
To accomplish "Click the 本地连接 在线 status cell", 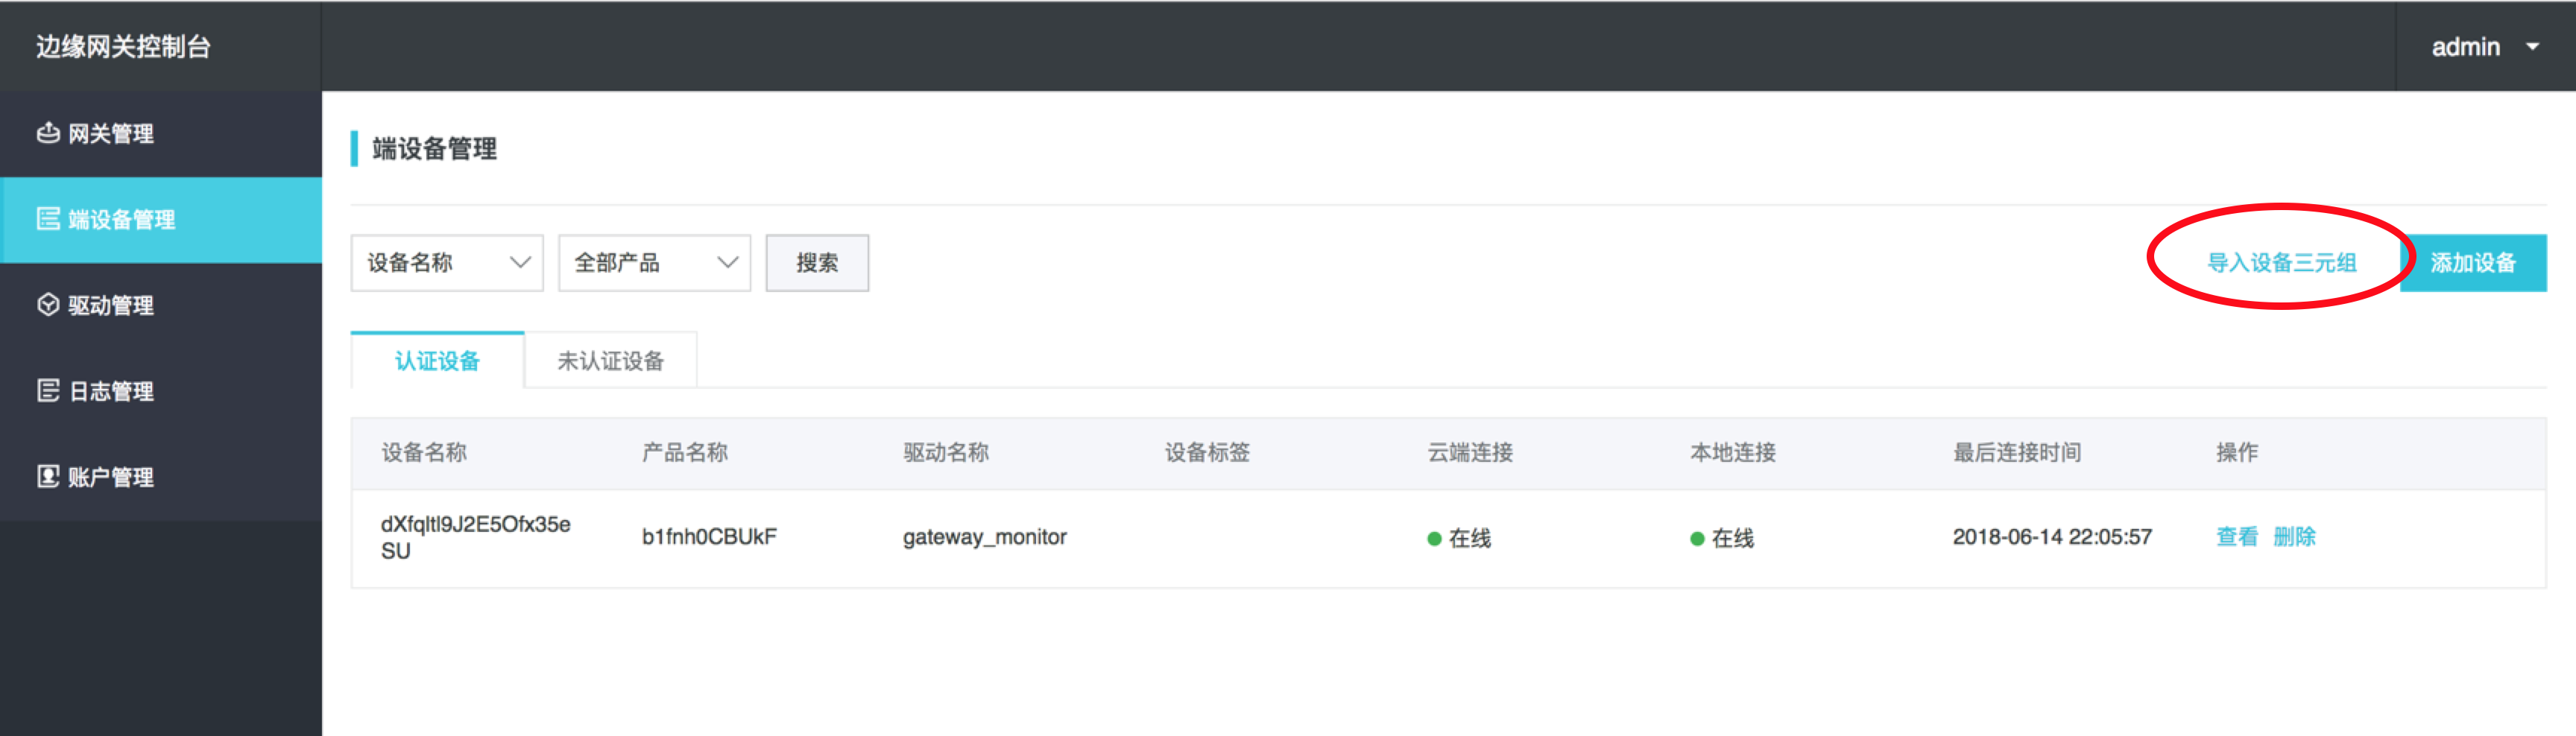I will (1722, 538).
